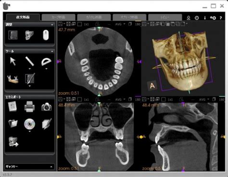Open the AVG dropdown in coronal view toolbar
The image size is (228, 177).
pyautogui.click(x=120, y=99)
